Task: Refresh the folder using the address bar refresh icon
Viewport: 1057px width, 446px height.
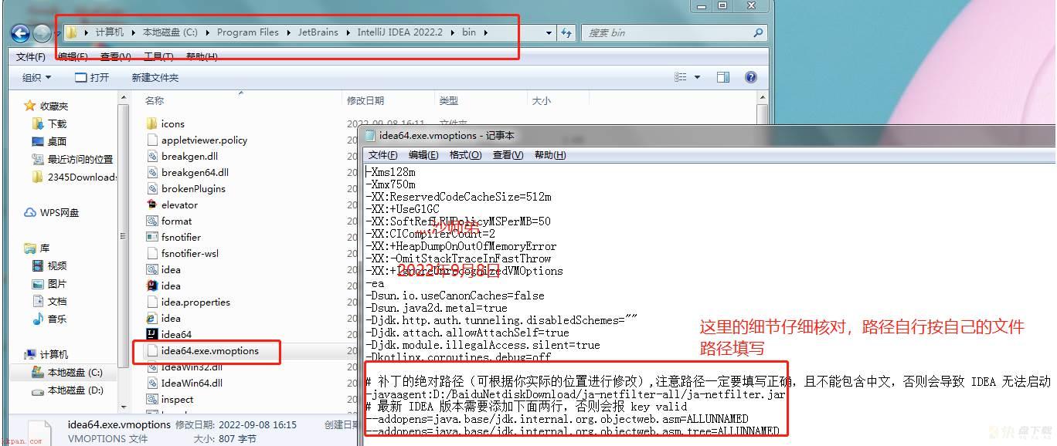Action: pos(566,32)
